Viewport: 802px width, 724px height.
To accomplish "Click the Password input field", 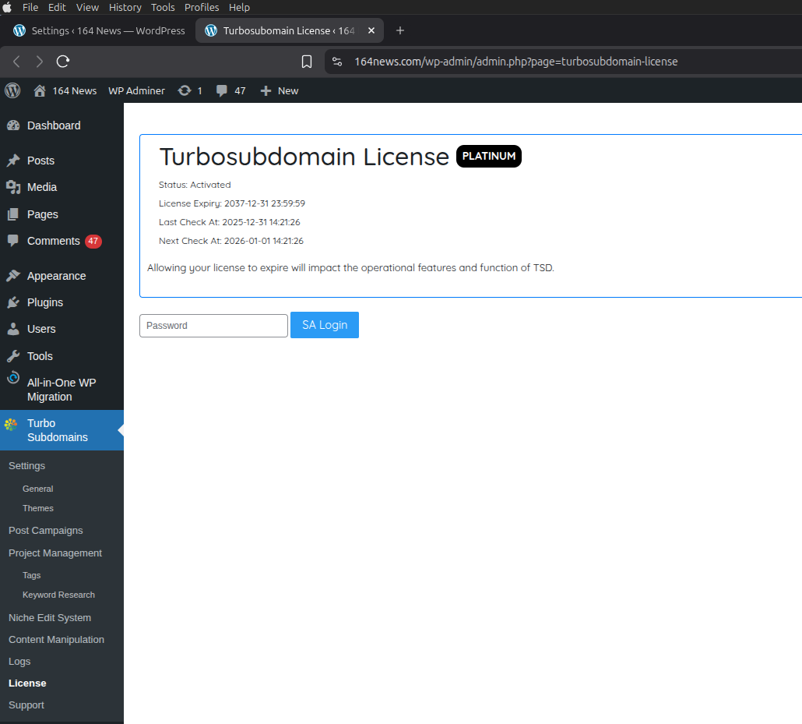I will (x=213, y=326).
